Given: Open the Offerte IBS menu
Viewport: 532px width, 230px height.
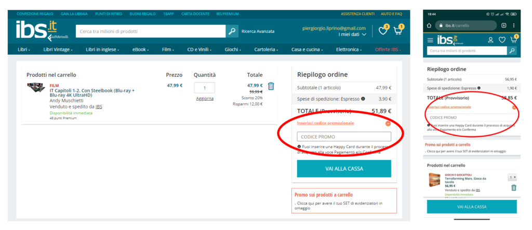Looking at the screenshot, I should coord(388,49).
